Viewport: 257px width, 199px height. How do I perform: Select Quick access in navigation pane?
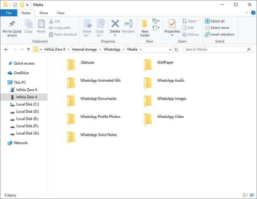coord(24,63)
